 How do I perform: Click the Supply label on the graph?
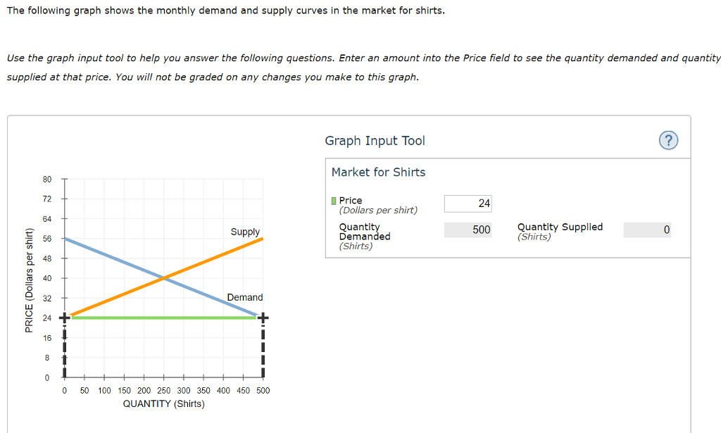[x=244, y=231]
